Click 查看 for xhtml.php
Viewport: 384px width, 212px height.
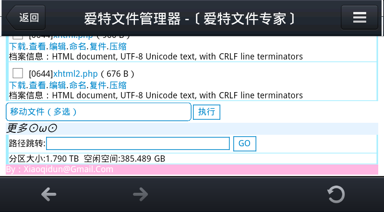point(37,47)
